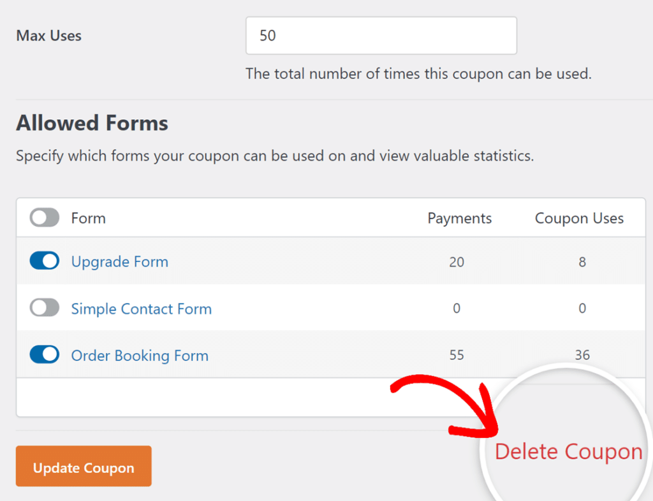
Task: Turn off the Order Booking Form toggle
Action: [43, 354]
